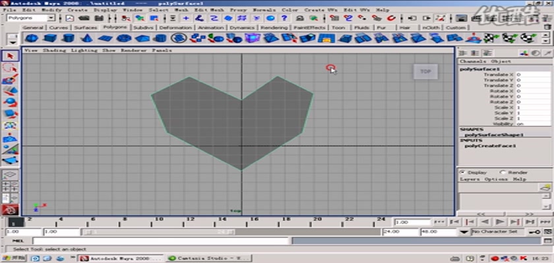
Task: Go to start of playback range
Action: 439,222
